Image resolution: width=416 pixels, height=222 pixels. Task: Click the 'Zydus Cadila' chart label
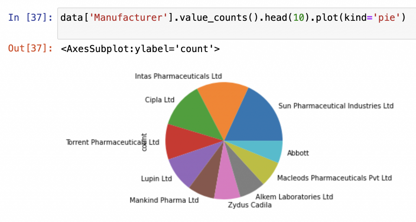(250, 205)
